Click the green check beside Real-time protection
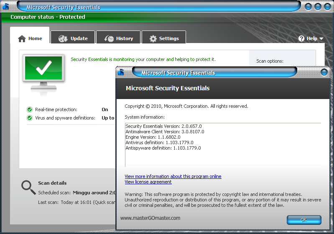 pos(30,109)
